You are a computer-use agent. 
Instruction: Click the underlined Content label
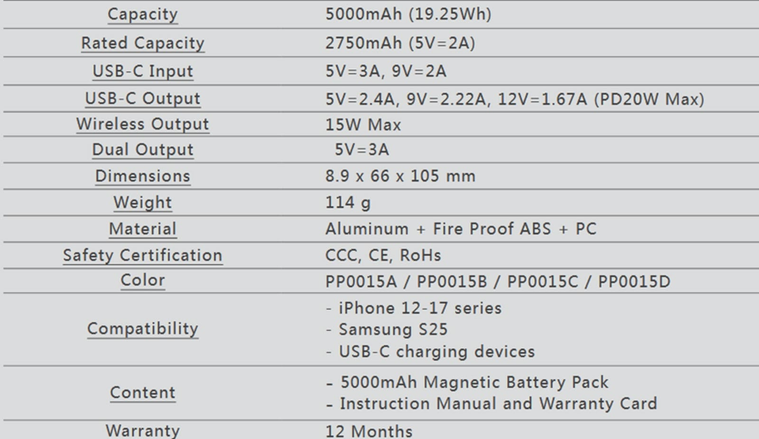[x=142, y=393]
